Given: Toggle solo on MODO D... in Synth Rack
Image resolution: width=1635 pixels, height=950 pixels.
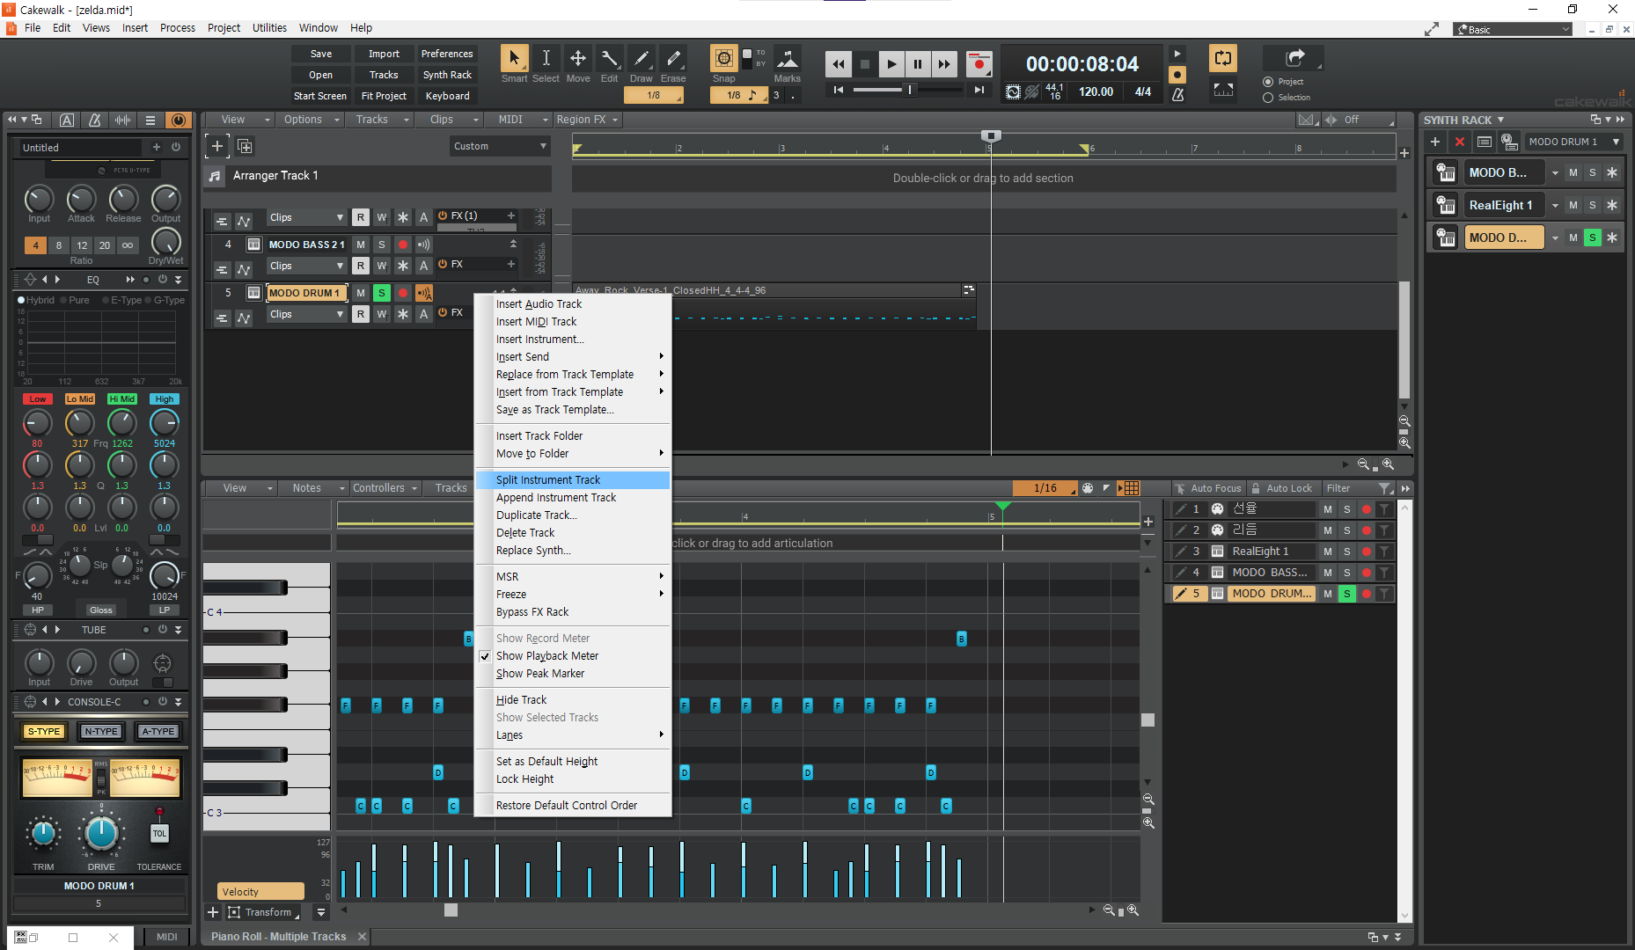Looking at the screenshot, I should 1592,237.
